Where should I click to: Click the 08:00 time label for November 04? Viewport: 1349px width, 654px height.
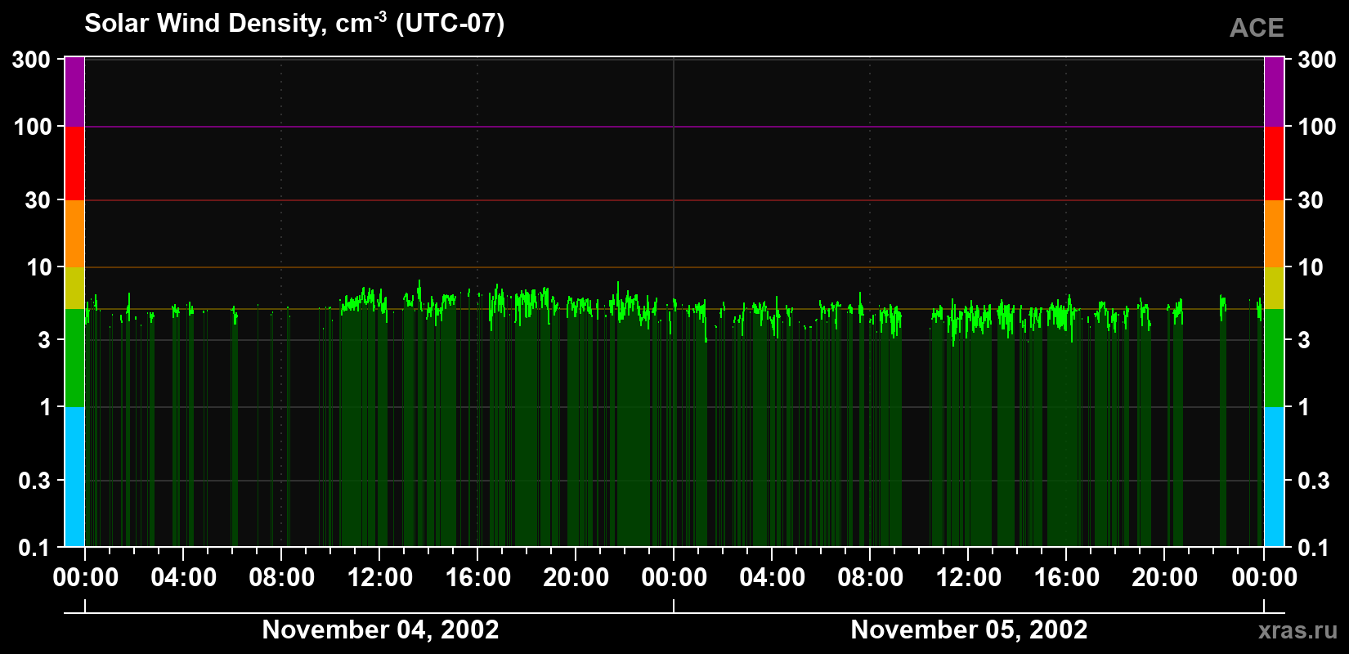[x=282, y=578]
